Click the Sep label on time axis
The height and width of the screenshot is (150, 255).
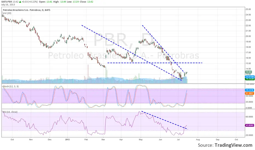218,139
